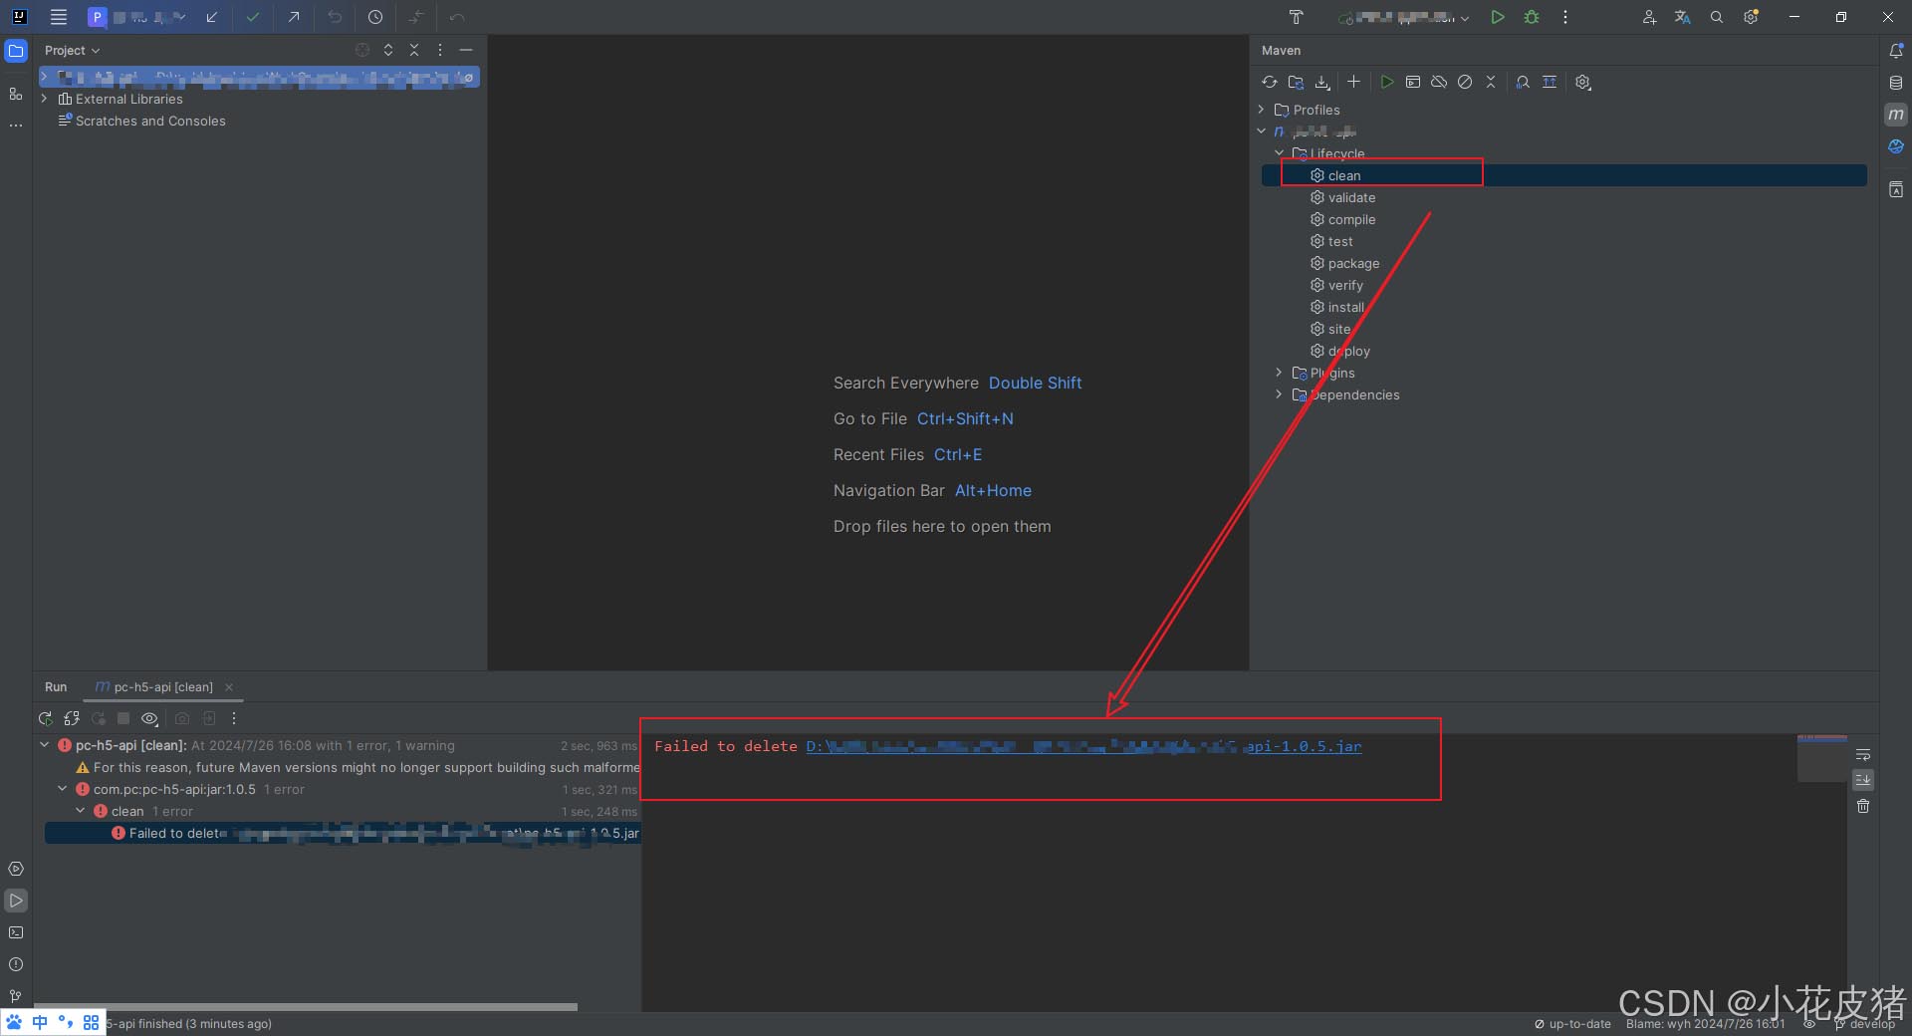Open Git tool window icon
The image size is (1912, 1036).
[16, 996]
